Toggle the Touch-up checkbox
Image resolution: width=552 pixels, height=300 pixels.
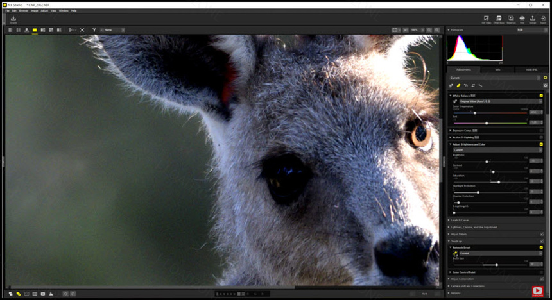[x=542, y=241]
